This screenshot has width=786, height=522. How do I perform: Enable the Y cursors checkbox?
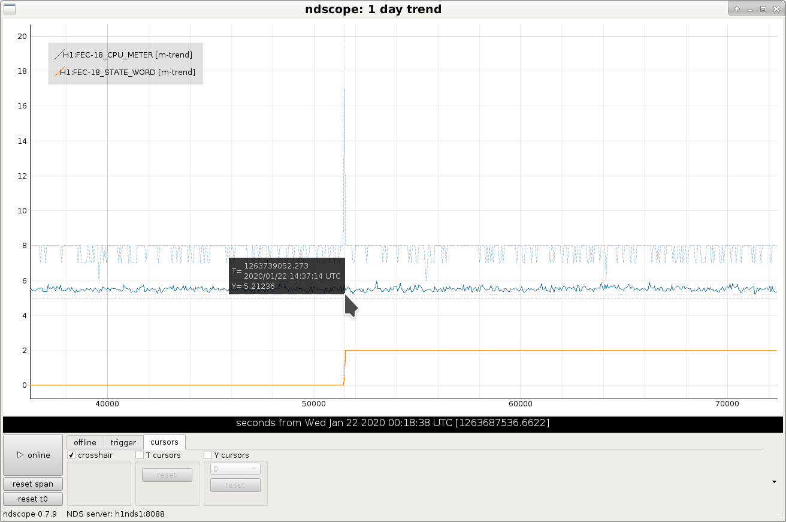pyautogui.click(x=208, y=455)
